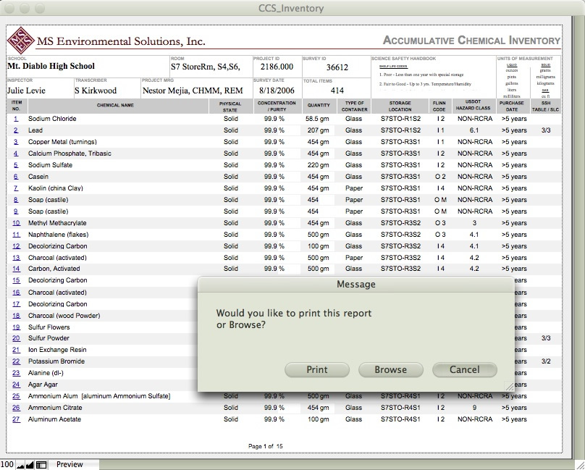Cancel the Message dialog
The width and height of the screenshot is (585, 470).
pyautogui.click(x=465, y=369)
